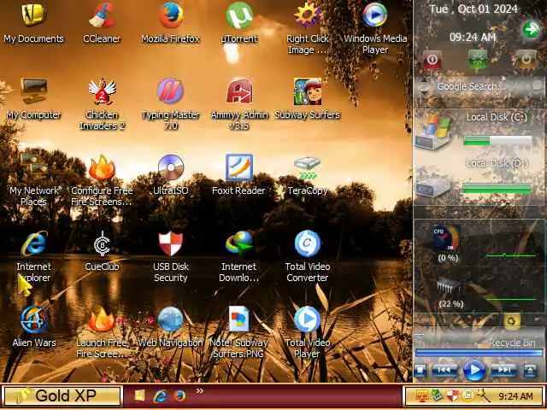The width and height of the screenshot is (547, 410).
Task: Open Foxit Reader desktop icon
Action: tap(239, 167)
